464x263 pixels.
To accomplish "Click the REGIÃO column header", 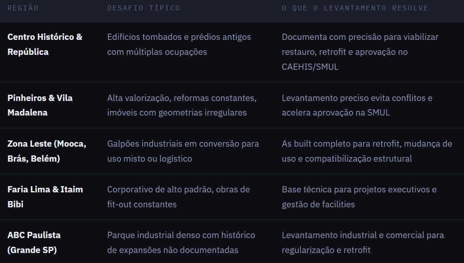I will pos(23,8).
